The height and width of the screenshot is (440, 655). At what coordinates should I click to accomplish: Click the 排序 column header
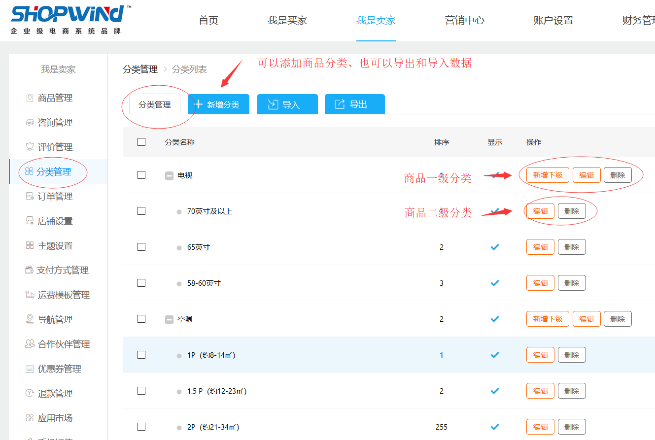click(442, 142)
